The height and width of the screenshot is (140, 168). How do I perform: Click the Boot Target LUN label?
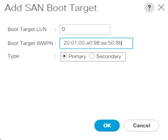point(27,29)
